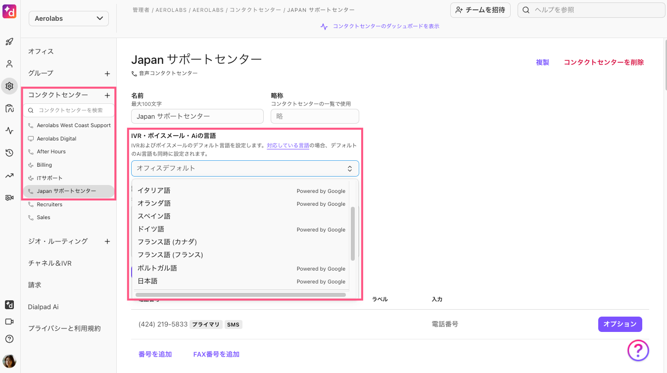
Task: Click the round purple help bubble
Action: click(638, 350)
